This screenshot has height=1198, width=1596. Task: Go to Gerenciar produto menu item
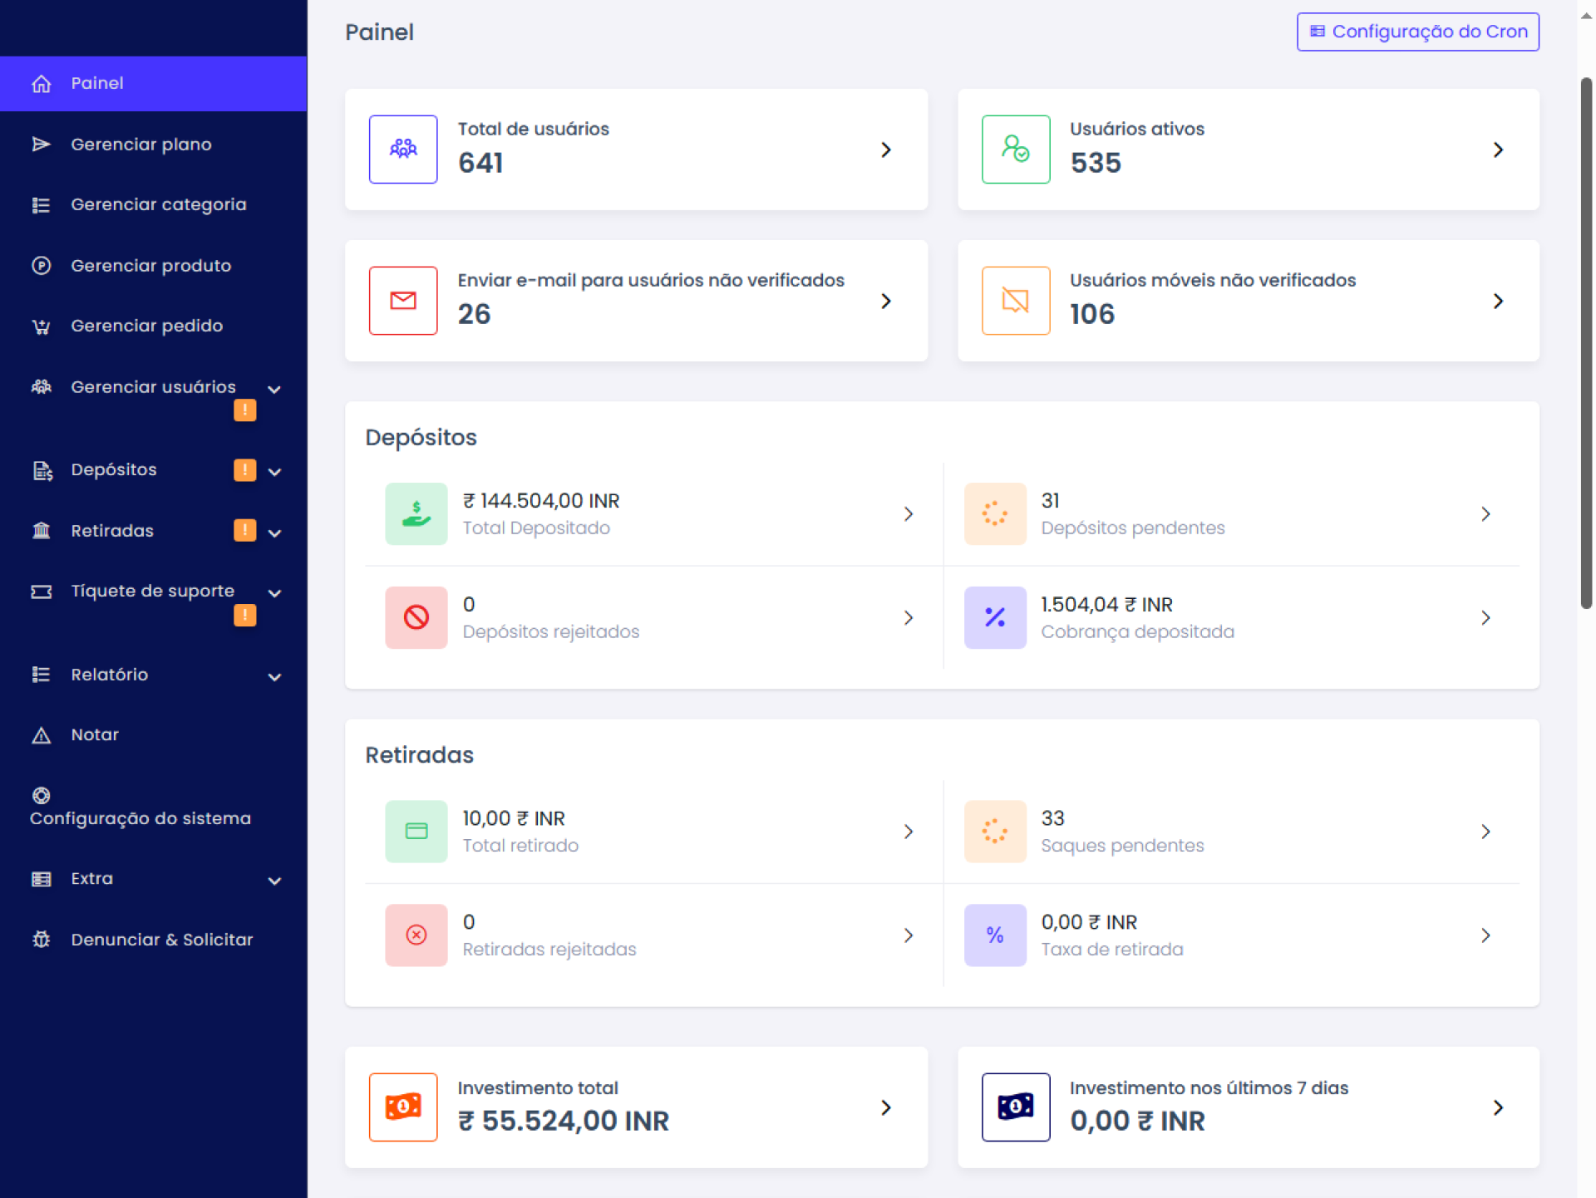pyautogui.click(x=150, y=266)
